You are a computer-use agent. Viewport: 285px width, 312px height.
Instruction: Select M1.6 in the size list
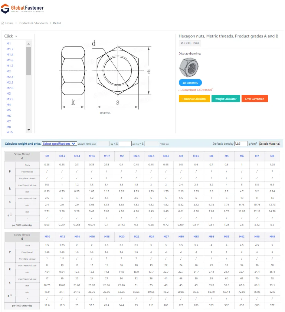[10, 60]
